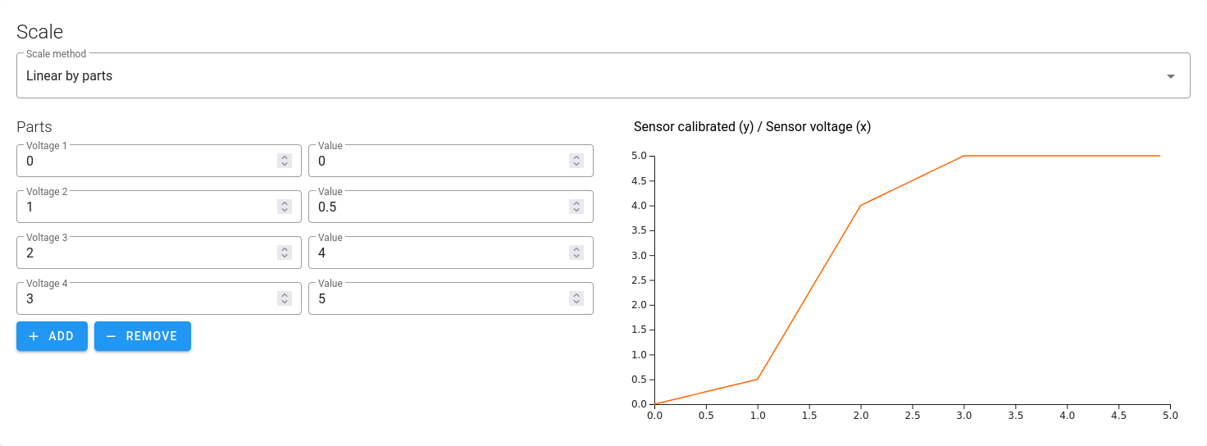1207x446 pixels.
Task: Adjust the Value stepper showing 5
Action: [x=576, y=299]
